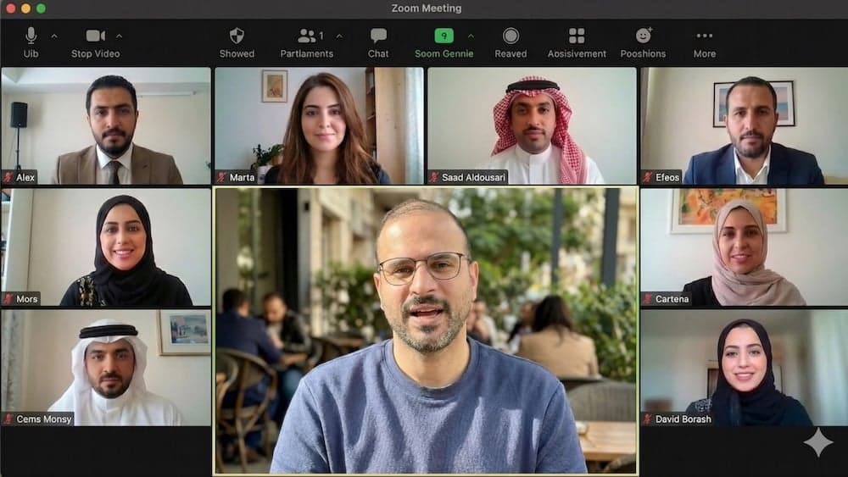Select Cems Monsy's video tile

point(106,368)
